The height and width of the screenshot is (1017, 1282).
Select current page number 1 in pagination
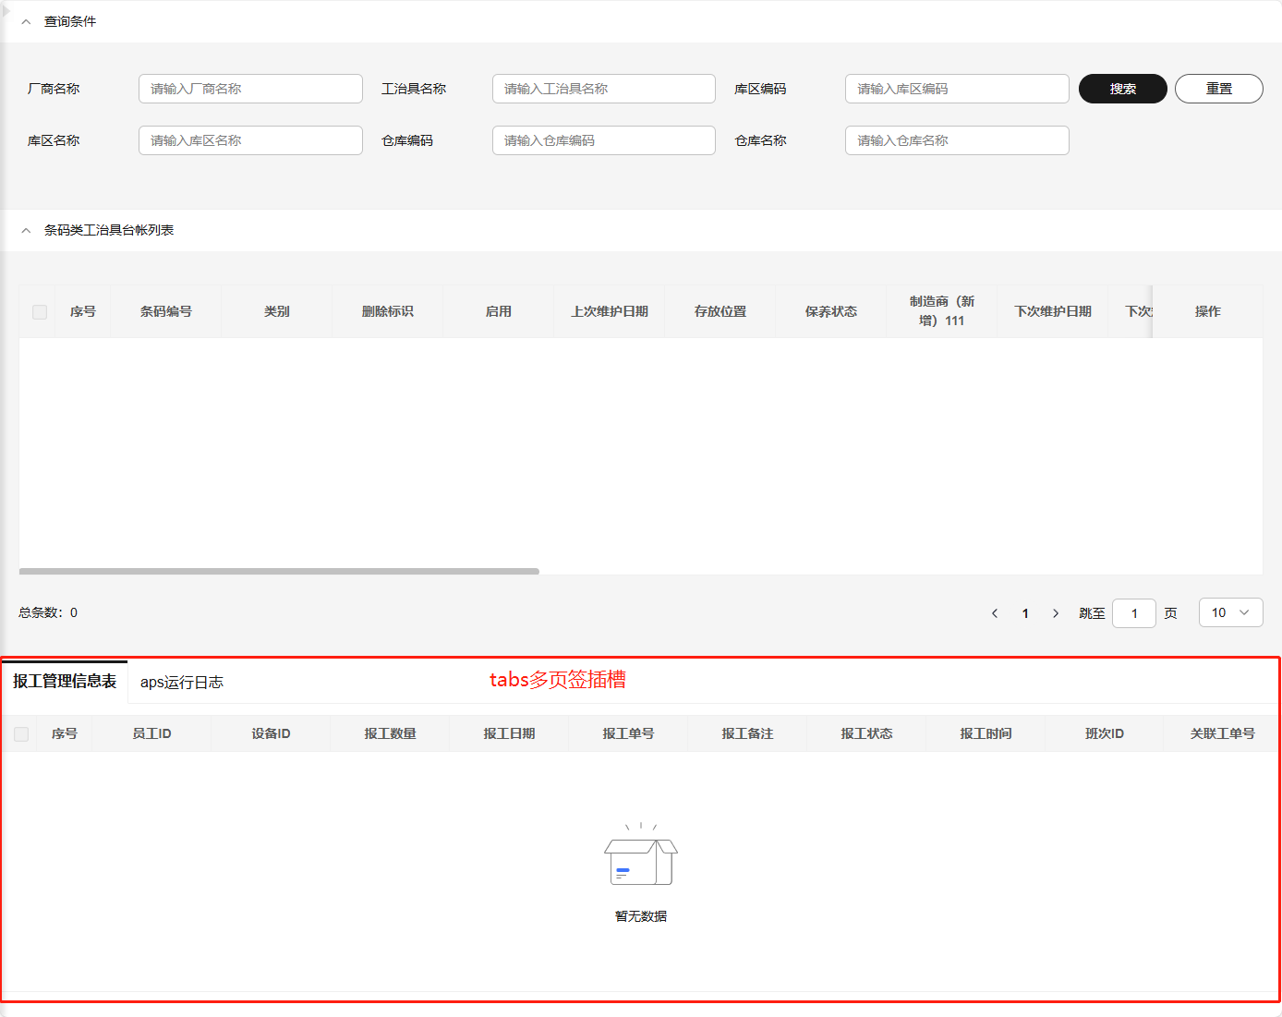[1025, 613]
